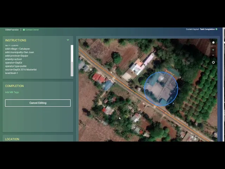Click the fit-to-task bounds icon
This screenshot has height=169, width=225.
tap(213, 62)
